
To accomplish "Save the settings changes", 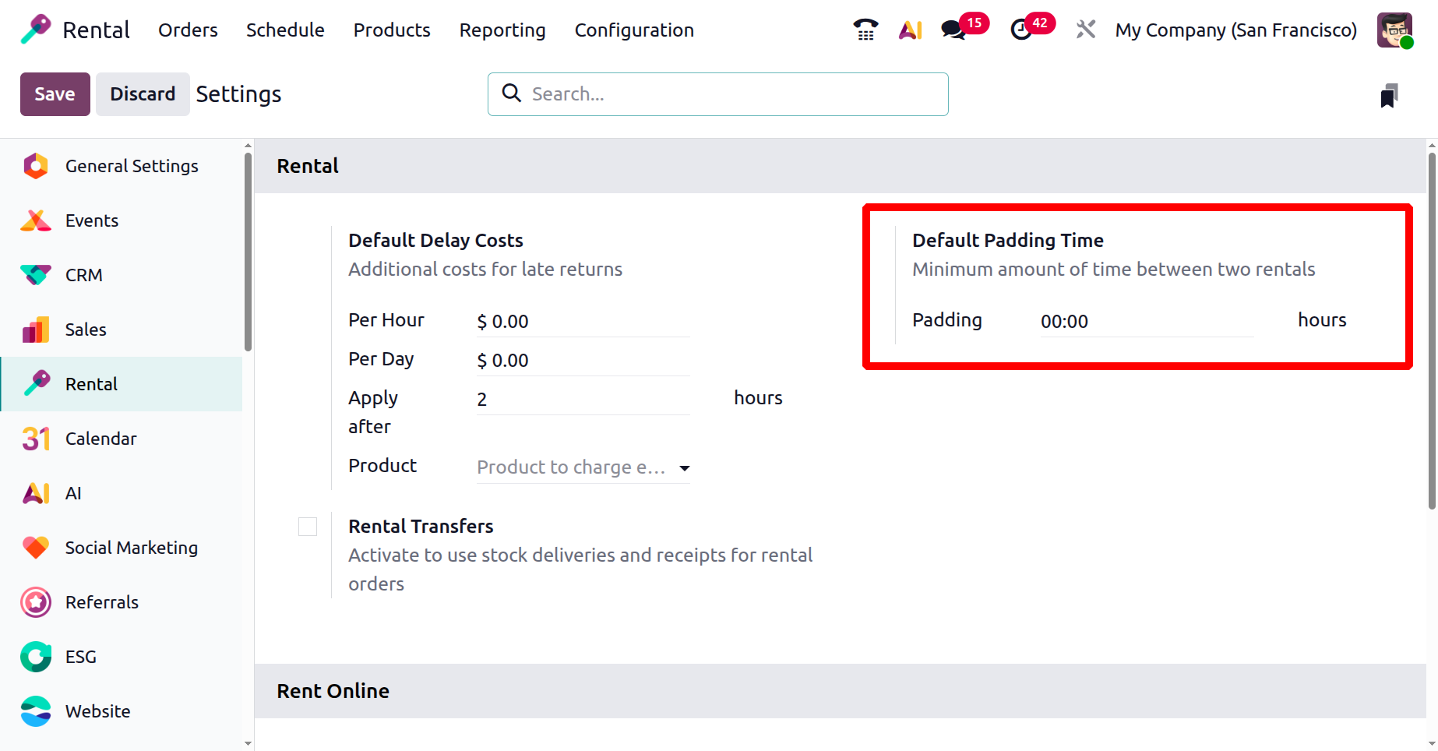I will (55, 94).
